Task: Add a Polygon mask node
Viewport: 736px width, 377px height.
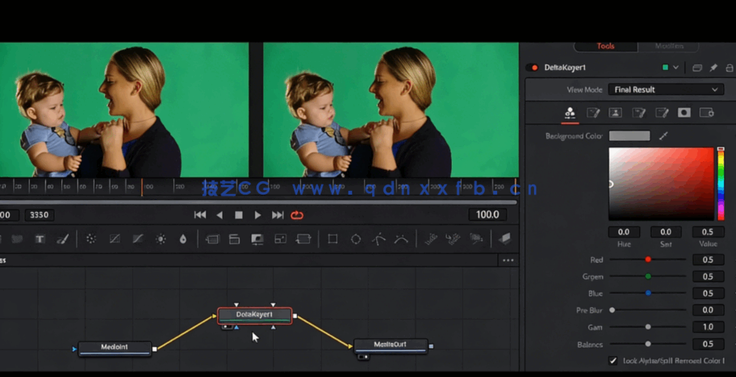Action: [378, 238]
